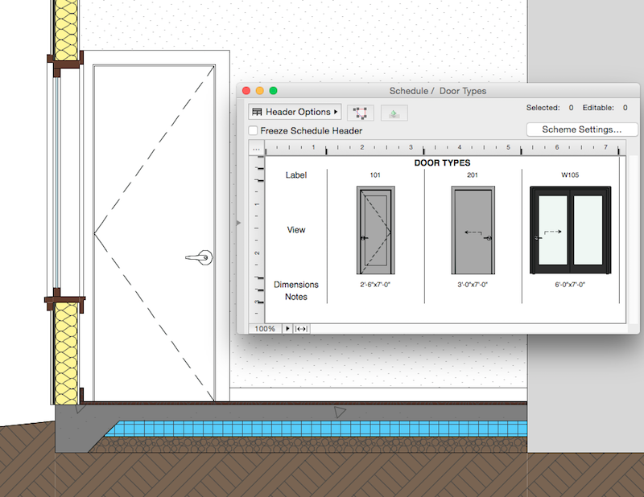Click the 2'-6"x7'-0" dimensions cell
Viewport: 644px width, 497px height.
coord(376,285)
